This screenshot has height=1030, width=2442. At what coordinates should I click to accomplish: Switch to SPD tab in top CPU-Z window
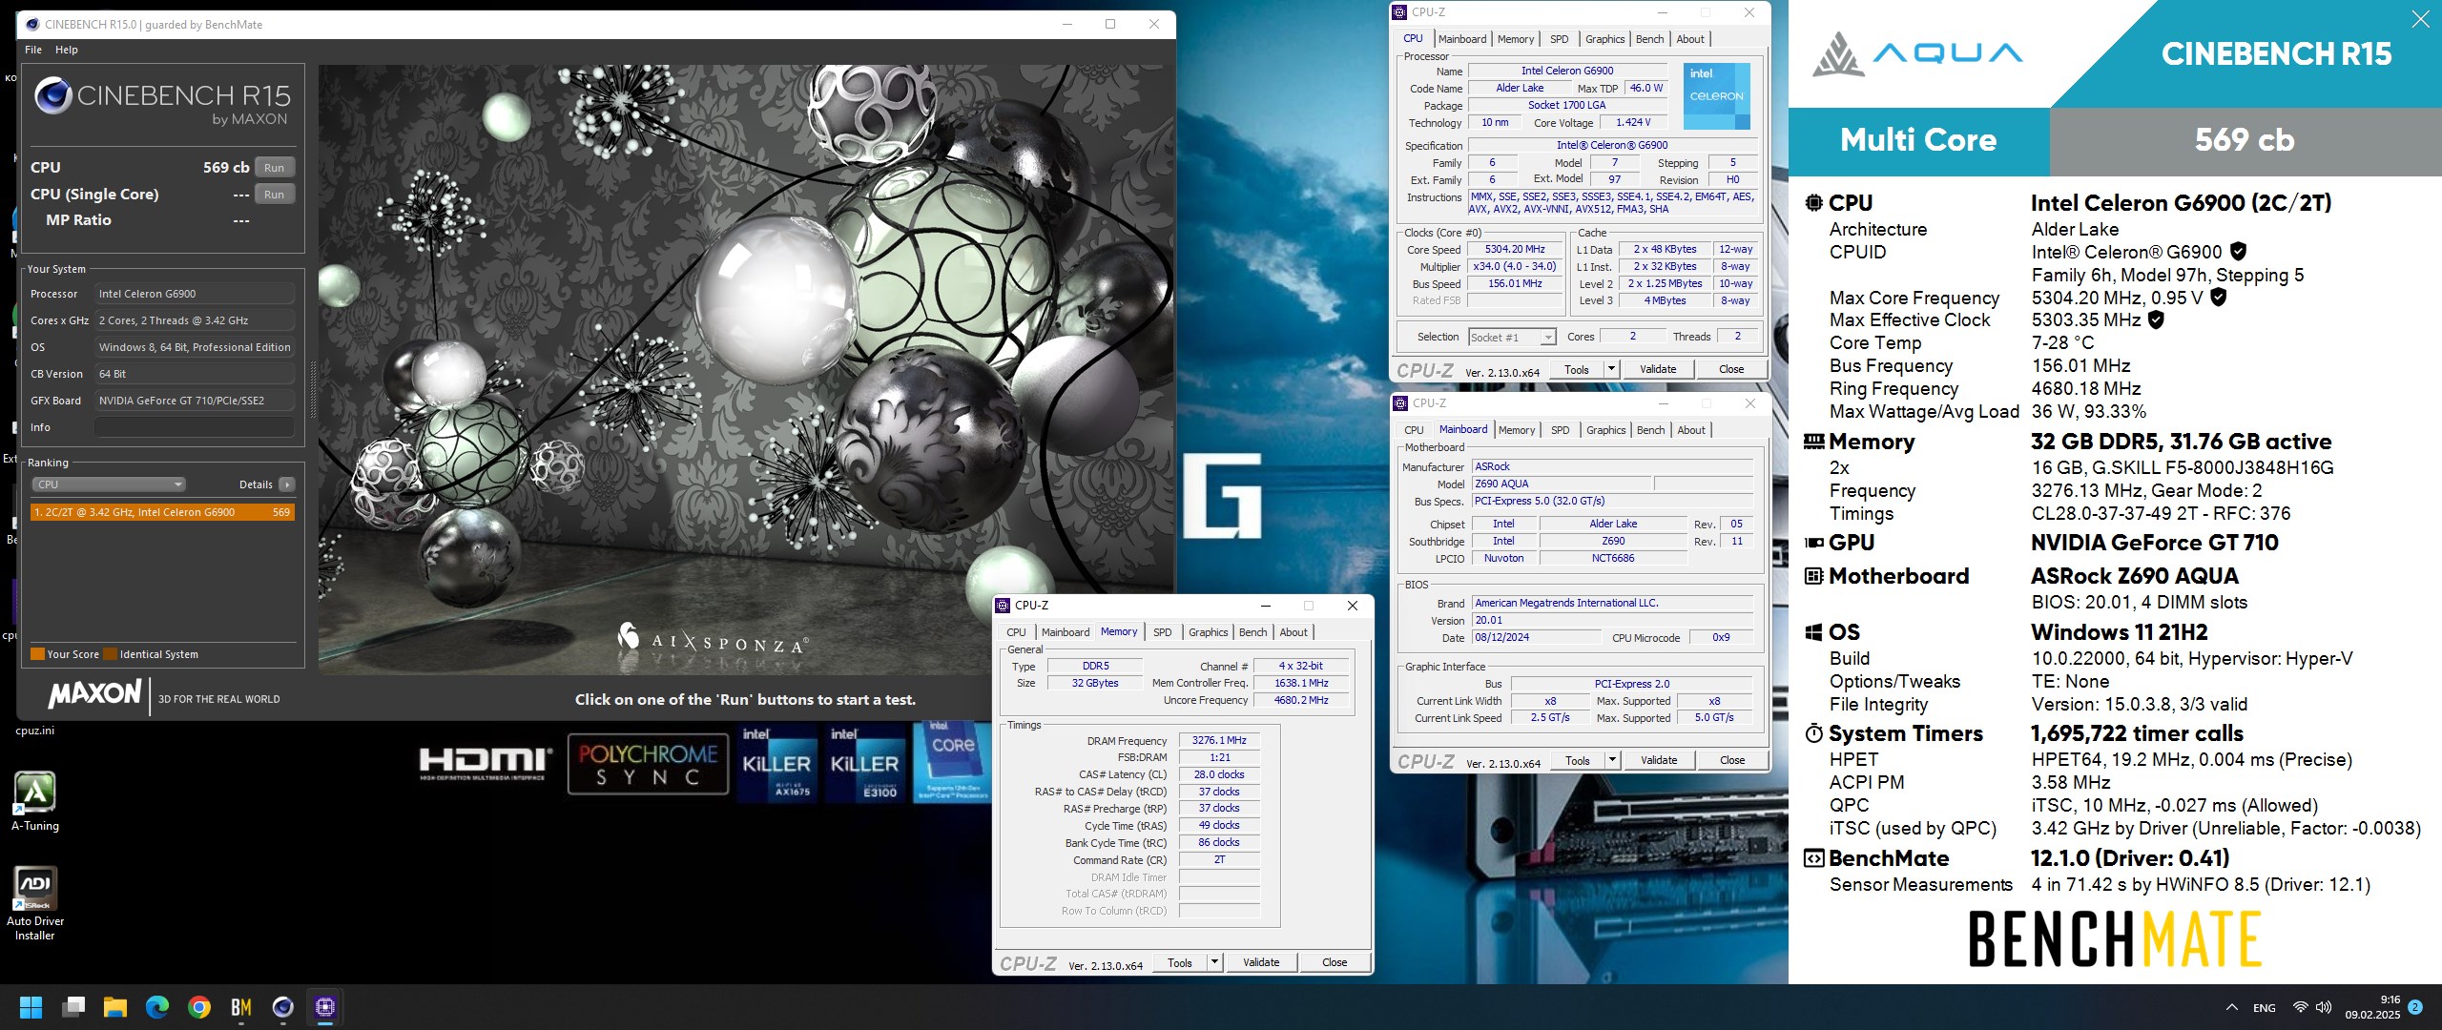tap(1559, 39)
